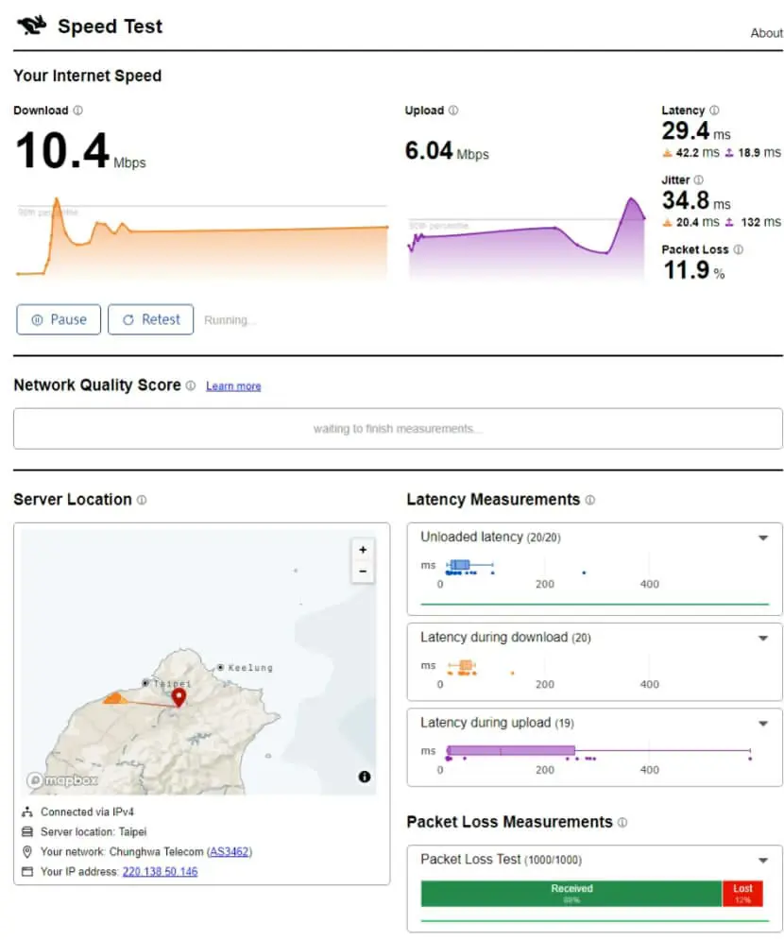Open the About page
784x940 pixels.
click(x=767, y=33)
